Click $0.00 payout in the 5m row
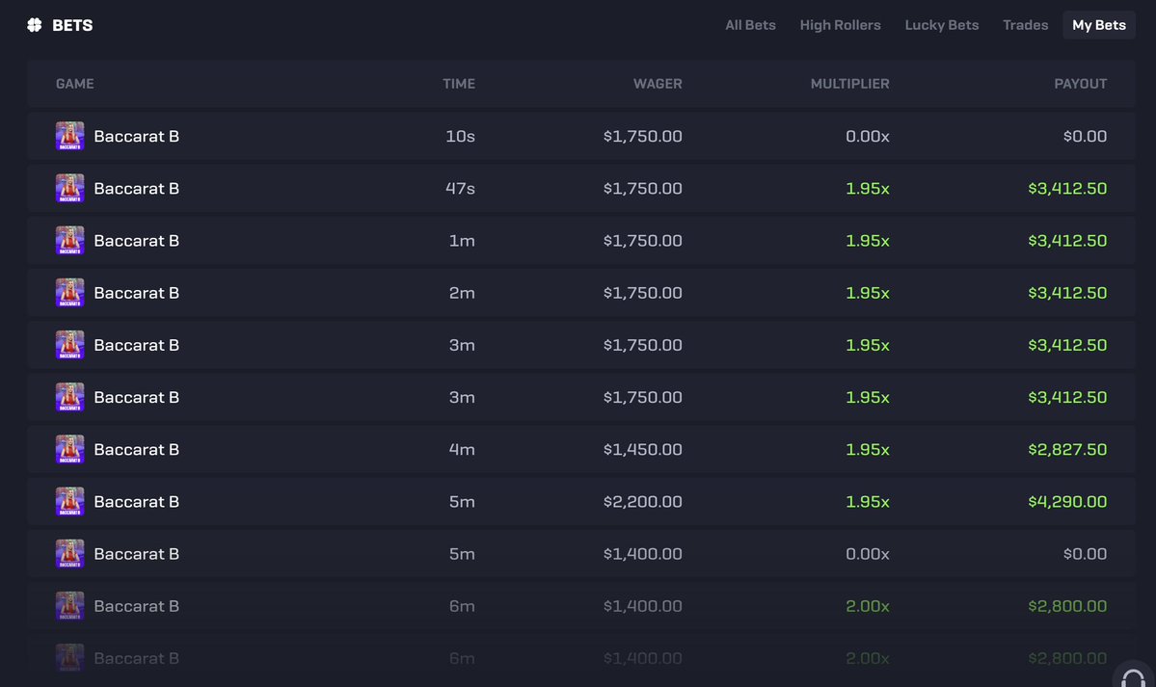Viewport: 1156px width, 687px height. 1085,554
